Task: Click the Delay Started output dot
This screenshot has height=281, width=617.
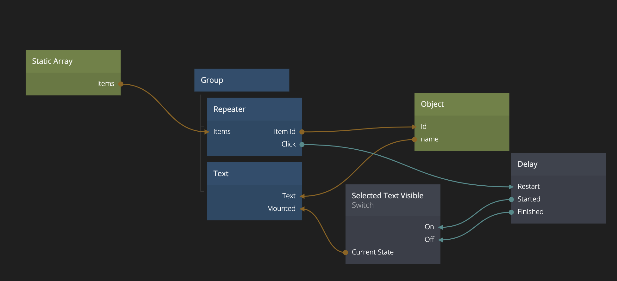Action: coord(511,200)
